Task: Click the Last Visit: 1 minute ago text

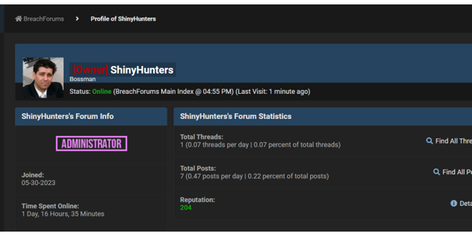Action: click(x=273, y=92)
